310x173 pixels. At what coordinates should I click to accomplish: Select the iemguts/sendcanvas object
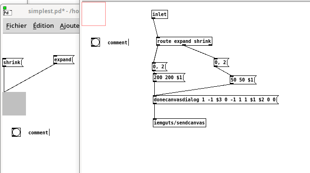(x=179, y=123)
